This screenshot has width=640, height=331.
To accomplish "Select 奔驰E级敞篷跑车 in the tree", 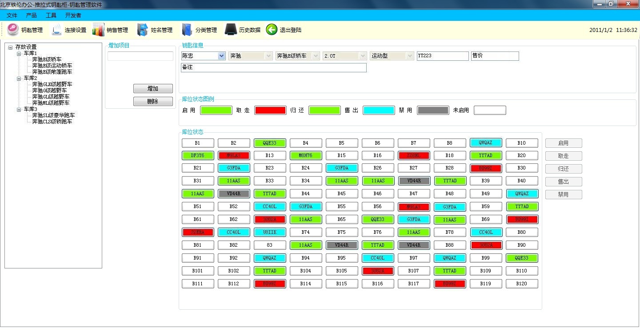I will (x=52, y=72).
